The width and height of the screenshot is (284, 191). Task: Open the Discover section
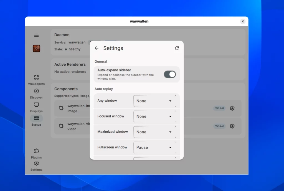[x=36, y=94]
